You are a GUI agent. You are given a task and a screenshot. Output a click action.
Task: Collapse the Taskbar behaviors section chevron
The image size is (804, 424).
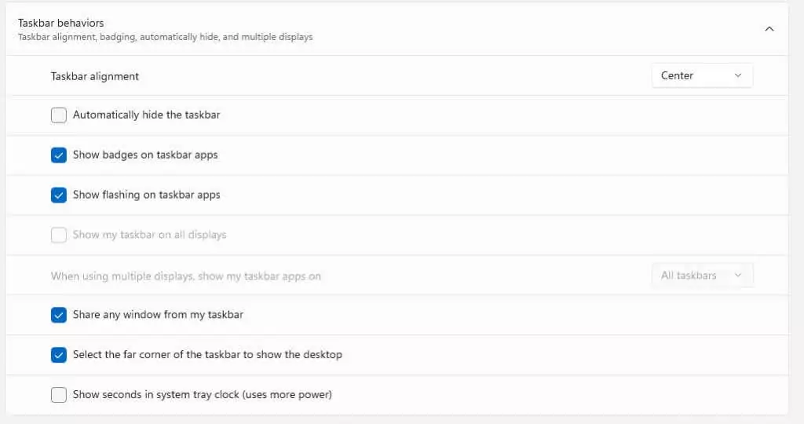tap(769, 29)
